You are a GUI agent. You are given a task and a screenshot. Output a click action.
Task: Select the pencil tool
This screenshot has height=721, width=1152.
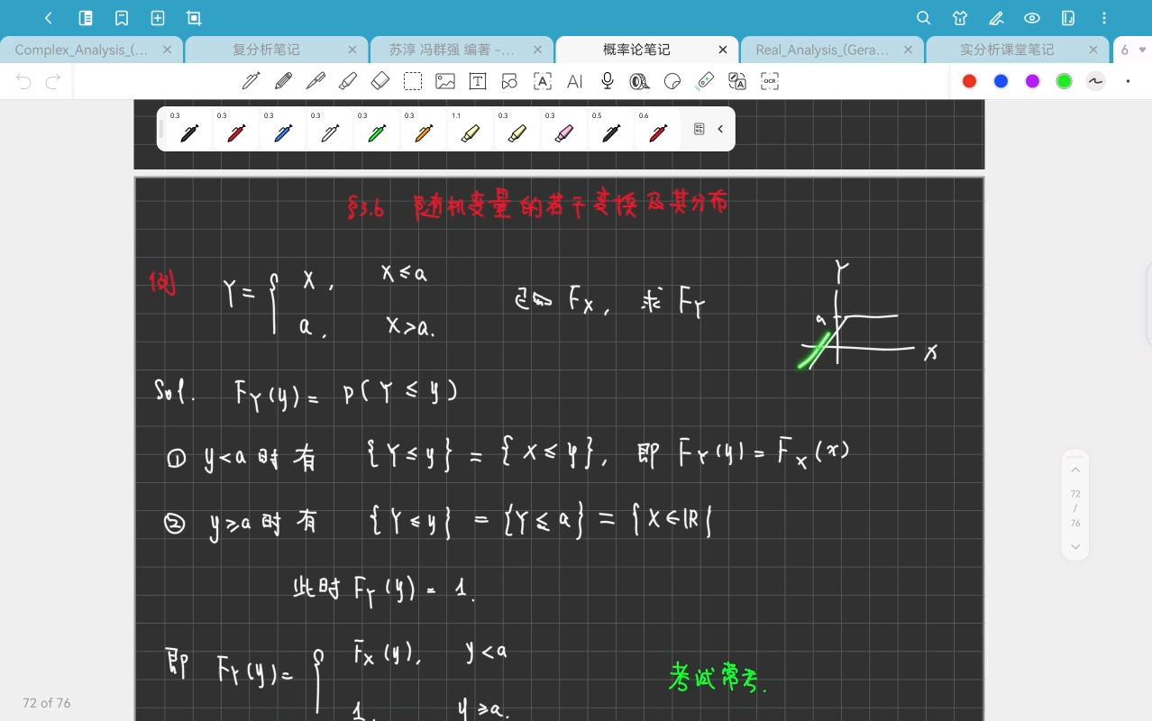coord(283,81)
